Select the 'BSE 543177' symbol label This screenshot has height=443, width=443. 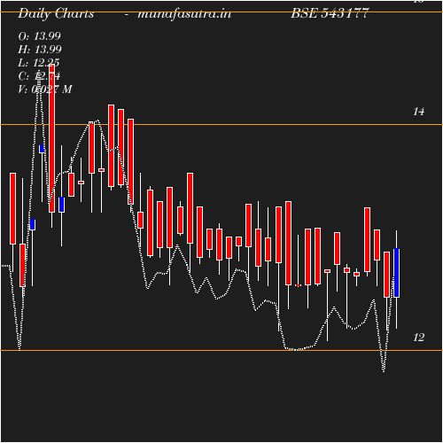tap(330, 13)
